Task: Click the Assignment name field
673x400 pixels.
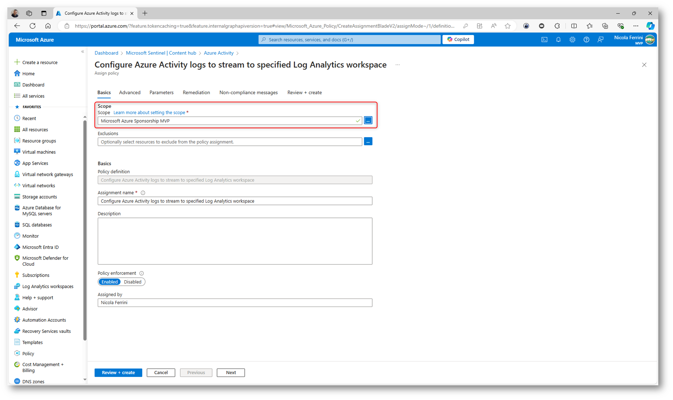Action: click(235, 201)
